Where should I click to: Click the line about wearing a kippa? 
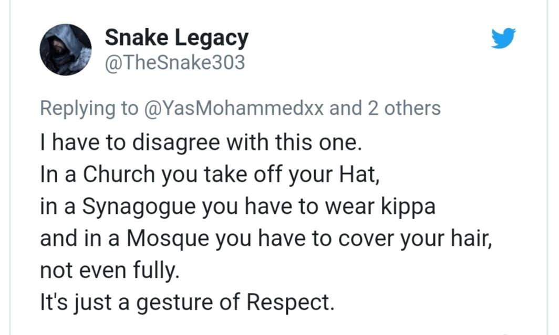(237, 207)
